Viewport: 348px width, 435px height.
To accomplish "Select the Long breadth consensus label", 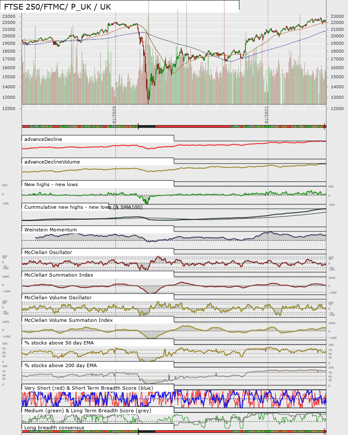I will [54, 428].
